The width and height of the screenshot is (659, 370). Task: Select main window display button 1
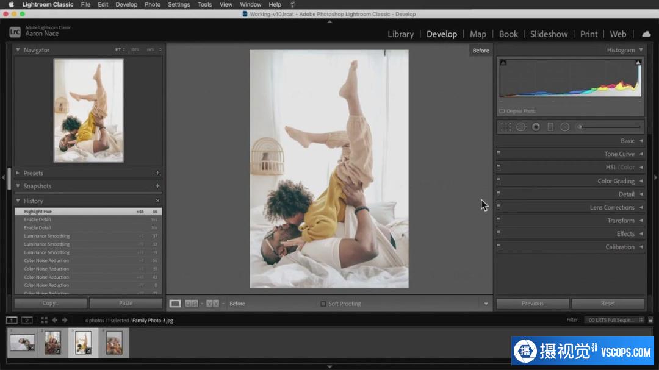12,320
